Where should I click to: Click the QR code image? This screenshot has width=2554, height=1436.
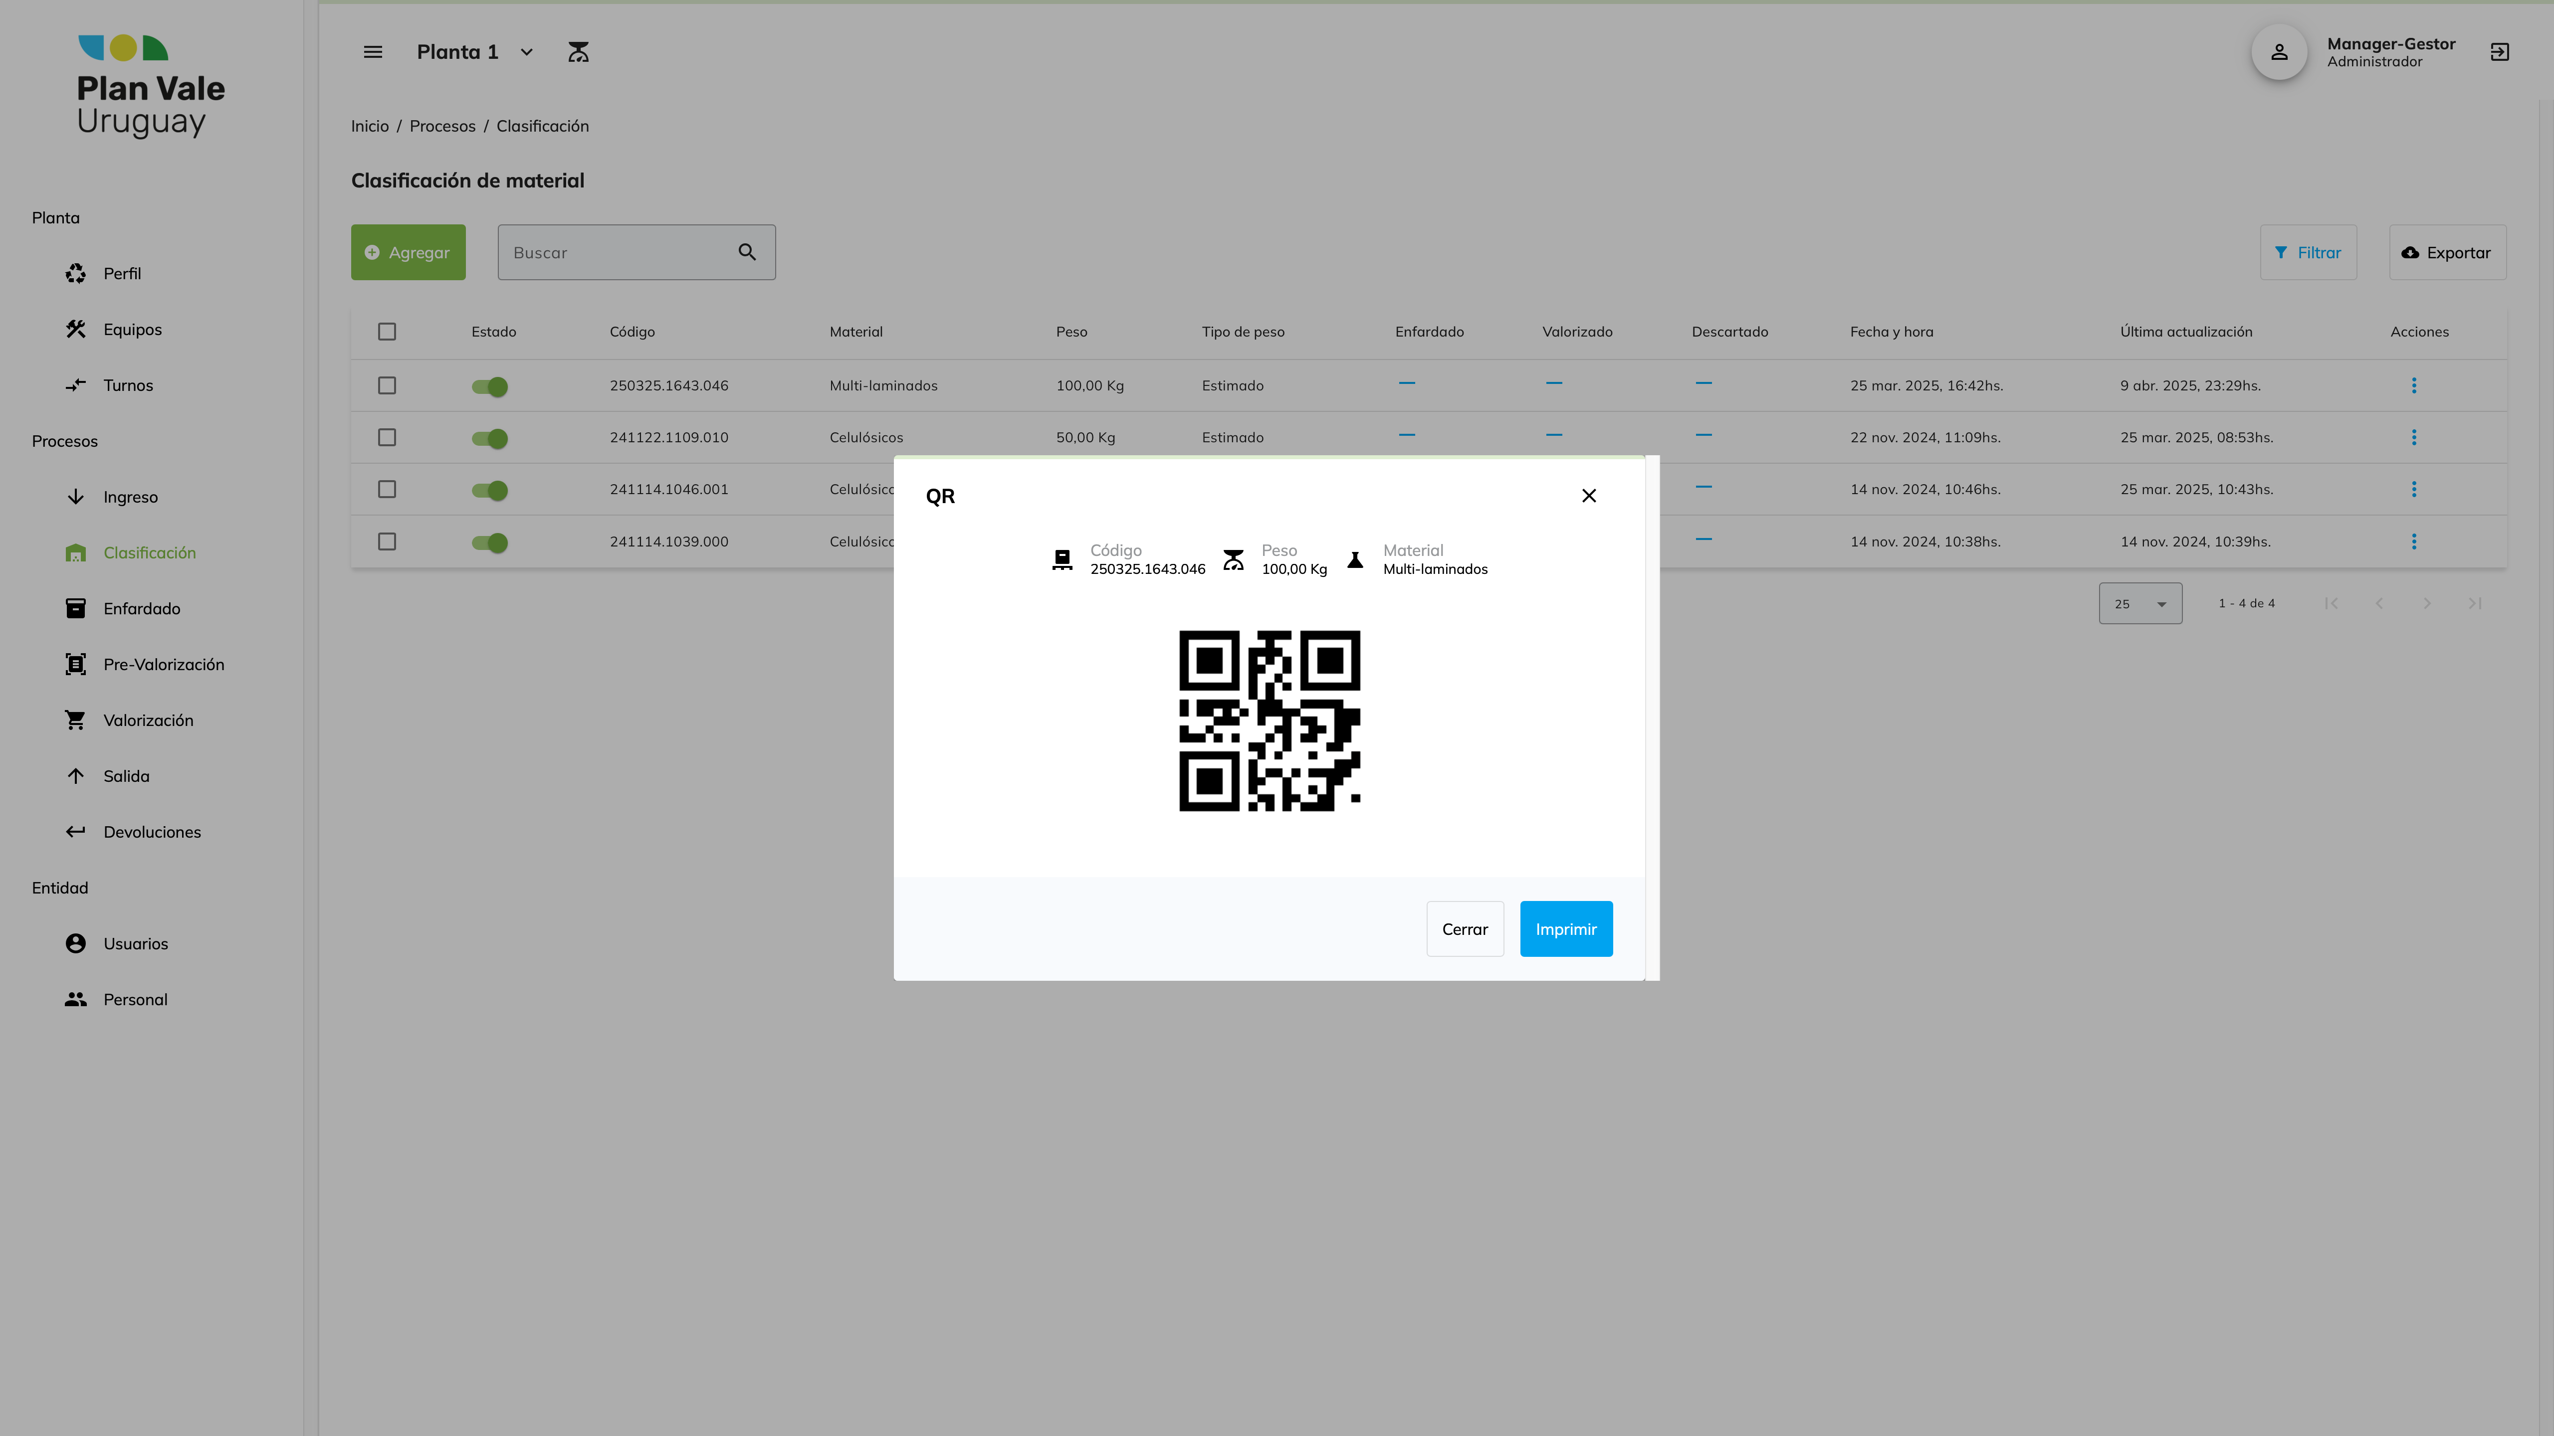pyautogui.click(x=1269, y=720)
